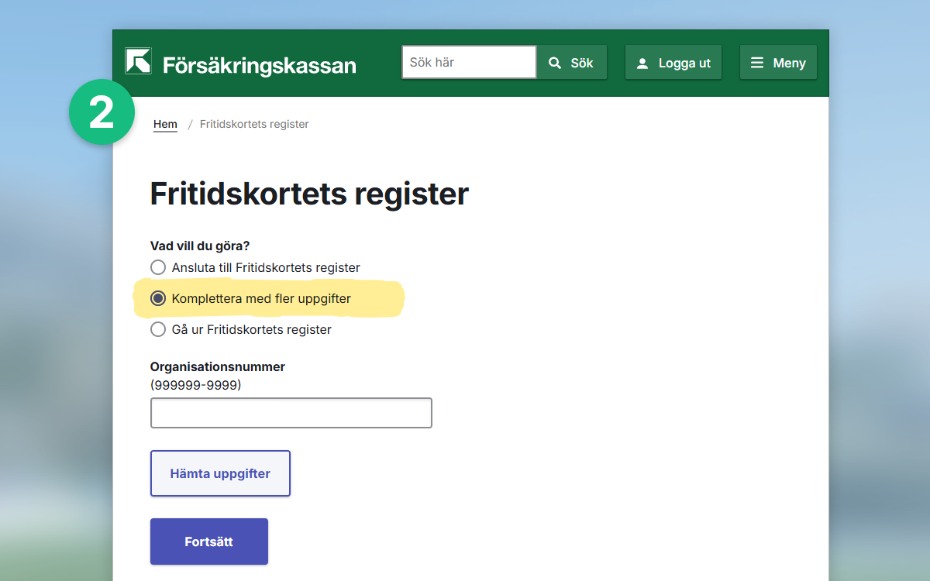Click the Fortsätt button
This screenshot has width=930, height=581.
(208, 541)
